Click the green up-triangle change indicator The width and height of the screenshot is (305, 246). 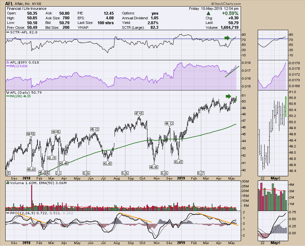click(208, 13)
